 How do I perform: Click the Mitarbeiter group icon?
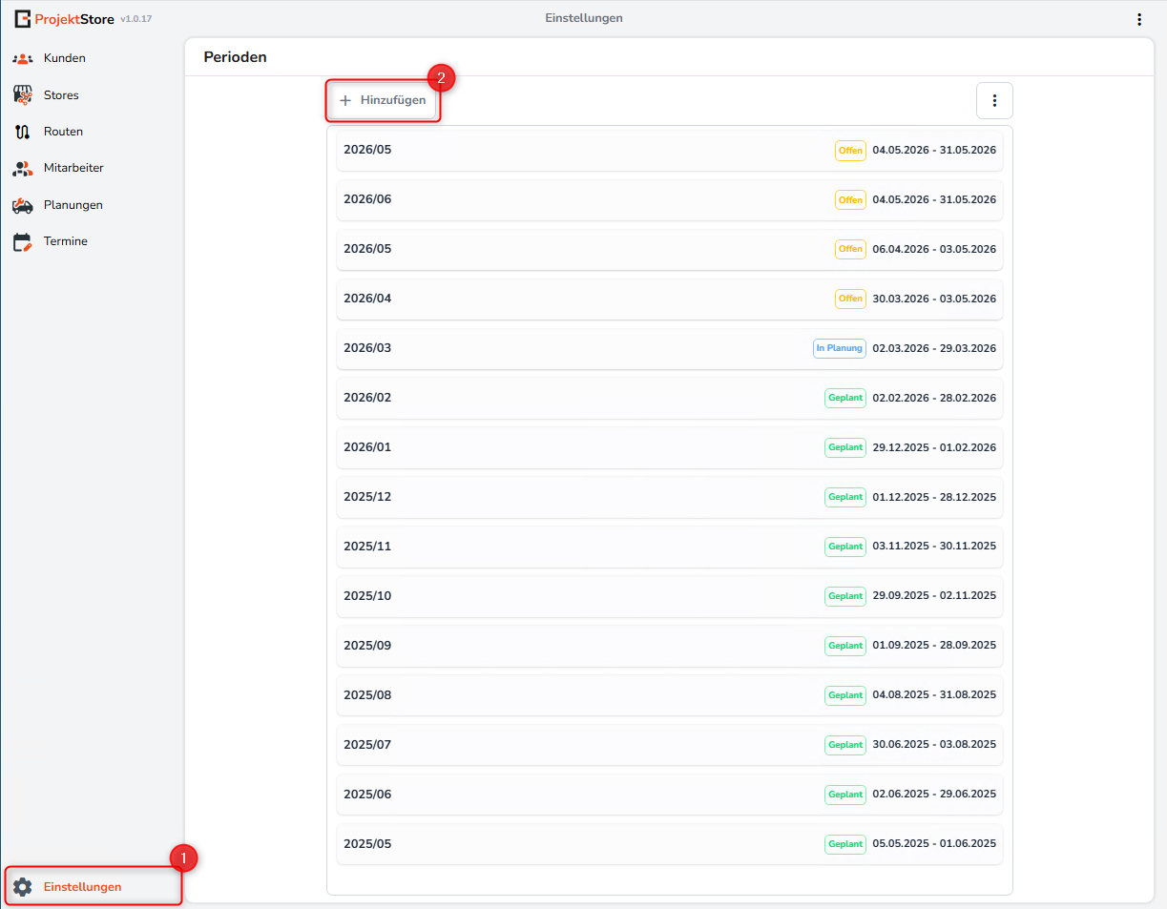coord(22,168)
